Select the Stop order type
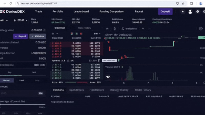Image resolution: width=205 pixels, height=115 pixels. pyautogui.click(x=37, y=80)
